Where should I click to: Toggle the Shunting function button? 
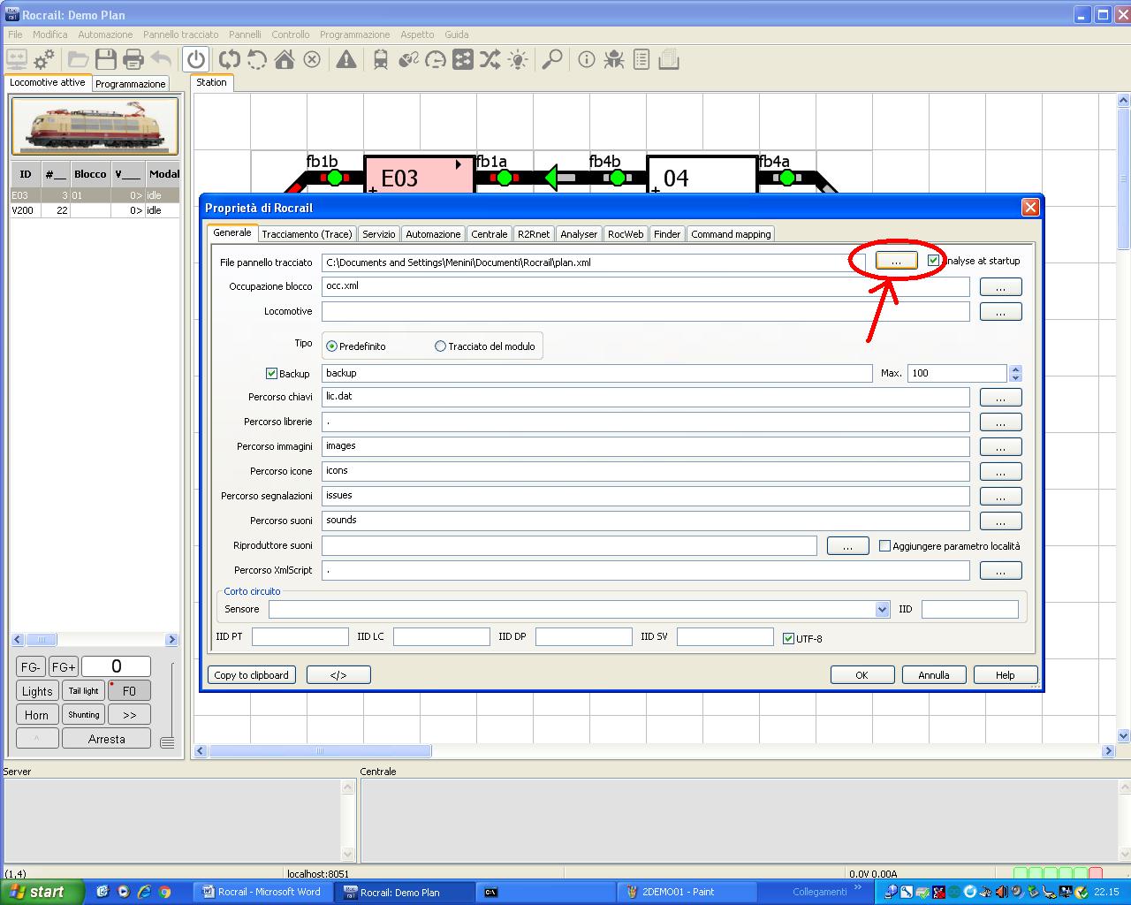tap(84, 714)
